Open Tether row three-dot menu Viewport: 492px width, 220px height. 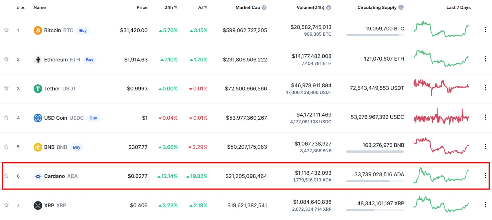485,88
